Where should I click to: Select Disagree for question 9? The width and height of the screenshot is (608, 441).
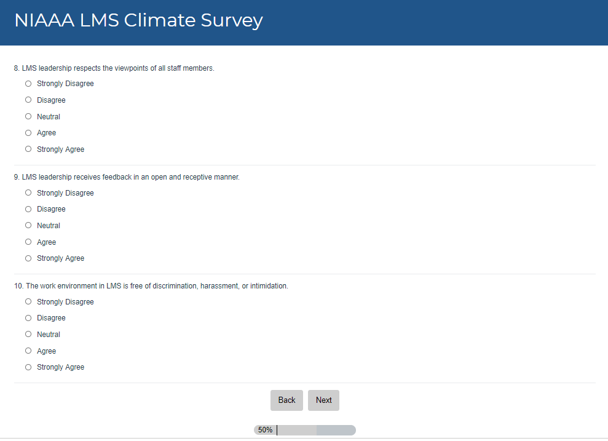pyautogui.click(x=28, y=209)
